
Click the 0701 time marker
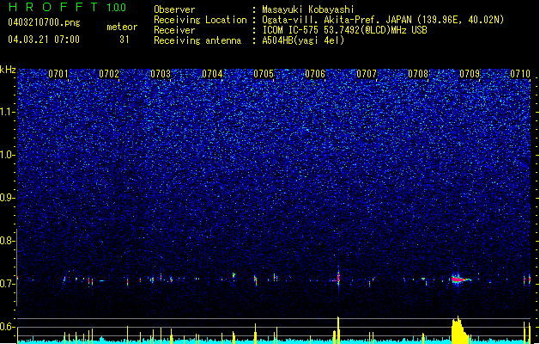tap(58, 74)
